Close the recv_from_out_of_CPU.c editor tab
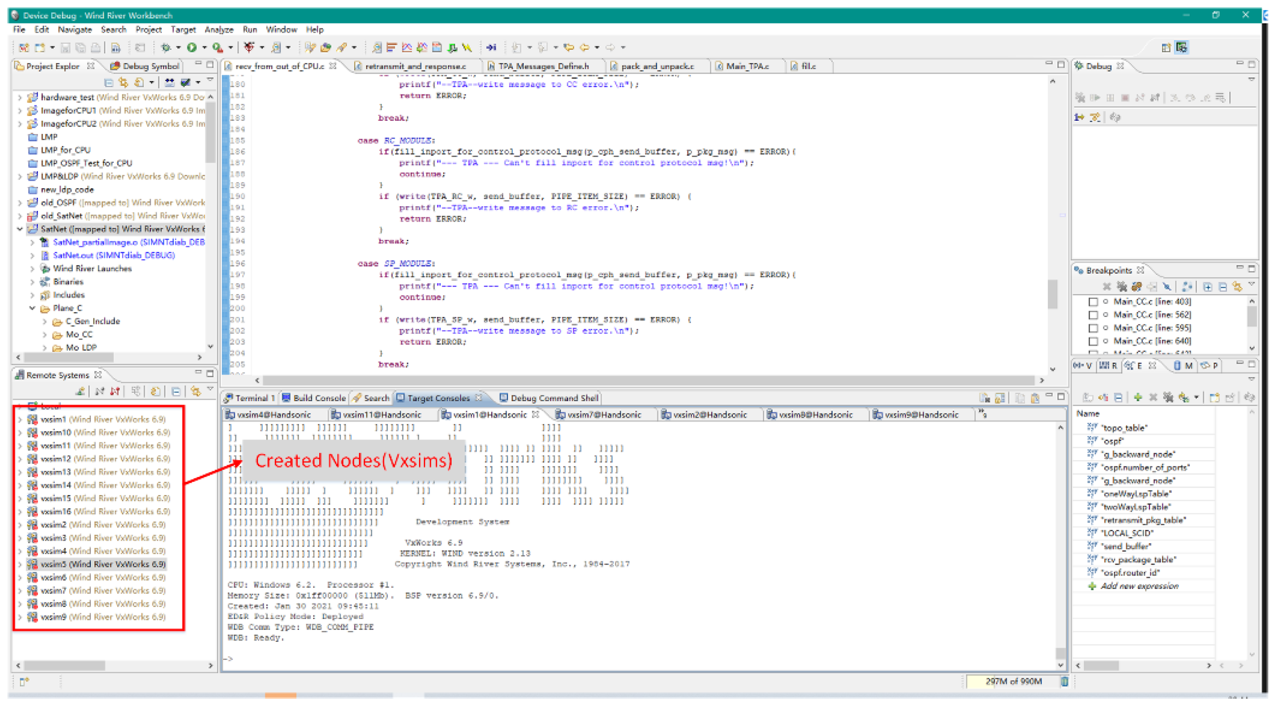The width and height of the screenshot is (1274, 708). point(333,66)
